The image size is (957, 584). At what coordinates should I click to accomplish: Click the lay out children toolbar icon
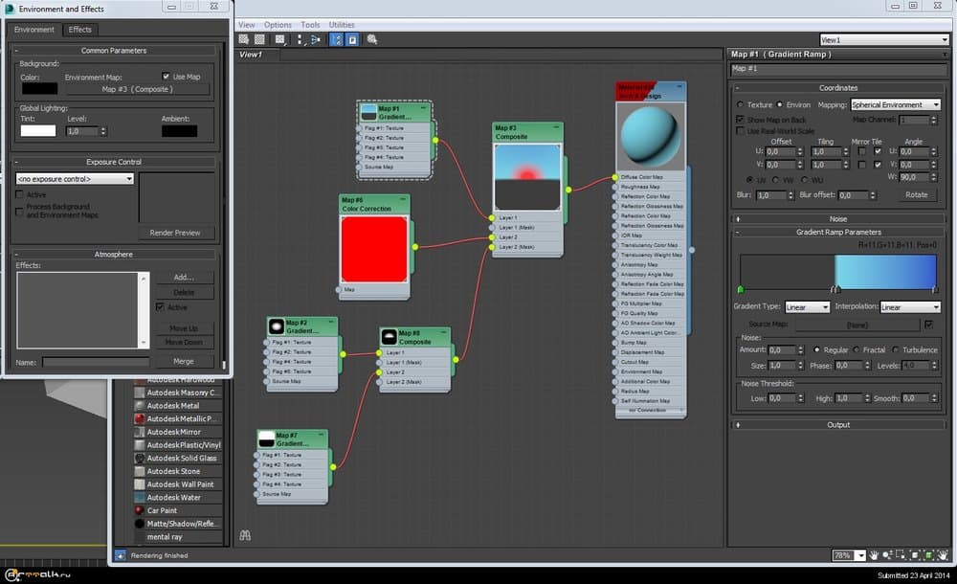(316, 40)
